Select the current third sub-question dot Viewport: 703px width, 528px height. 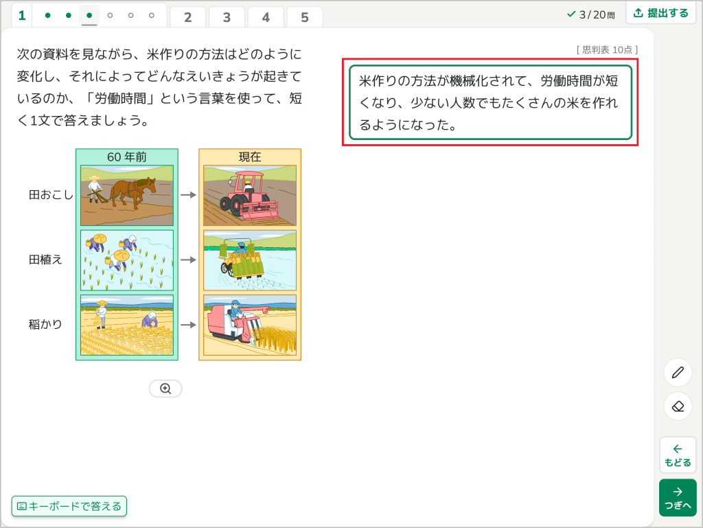(x=89, y=15)
